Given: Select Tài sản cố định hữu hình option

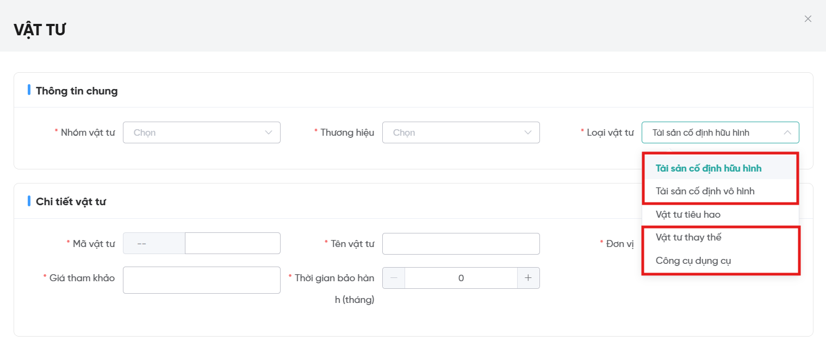Looking at the screenshot, I should coord(708,168).
